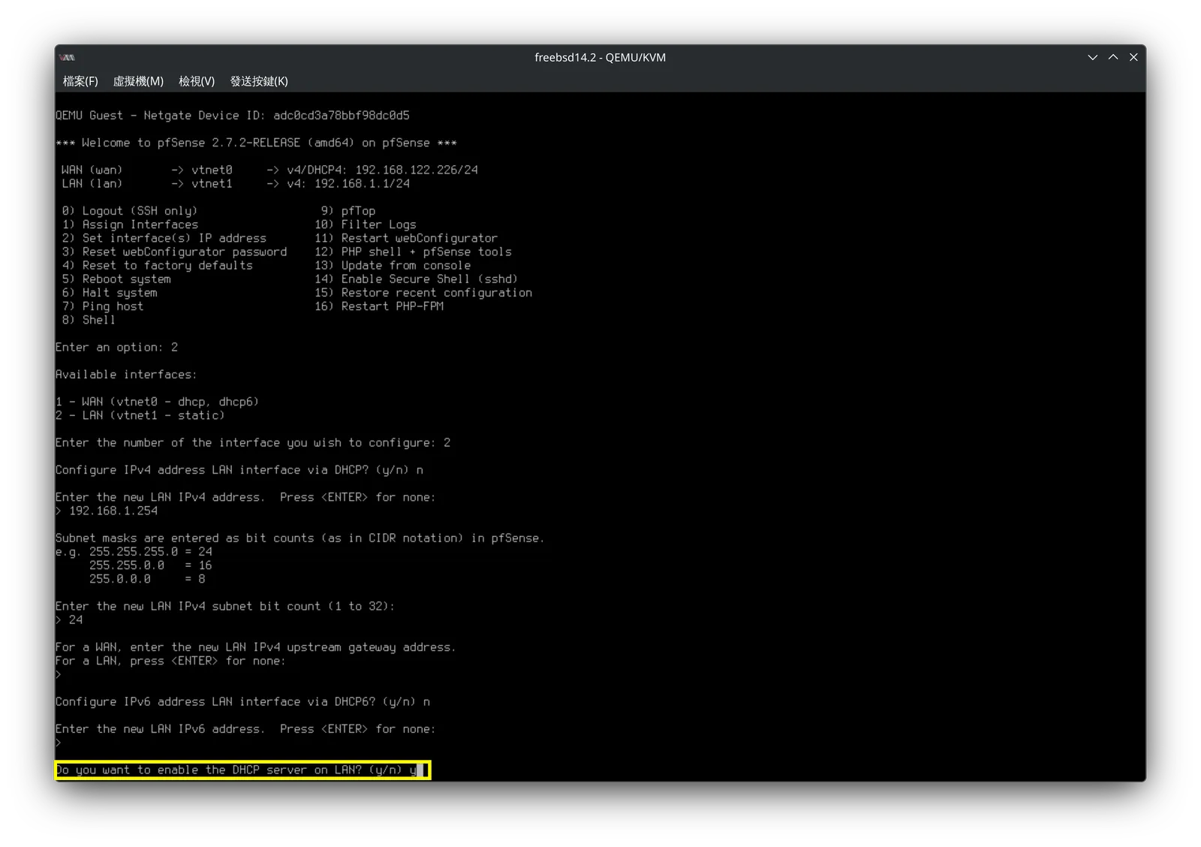The height and width of the screenshot is (847, 1201).
Task: Click menu entry '14) Enable Secure Shell (sshd)'
Action: [x=417, y=279]
